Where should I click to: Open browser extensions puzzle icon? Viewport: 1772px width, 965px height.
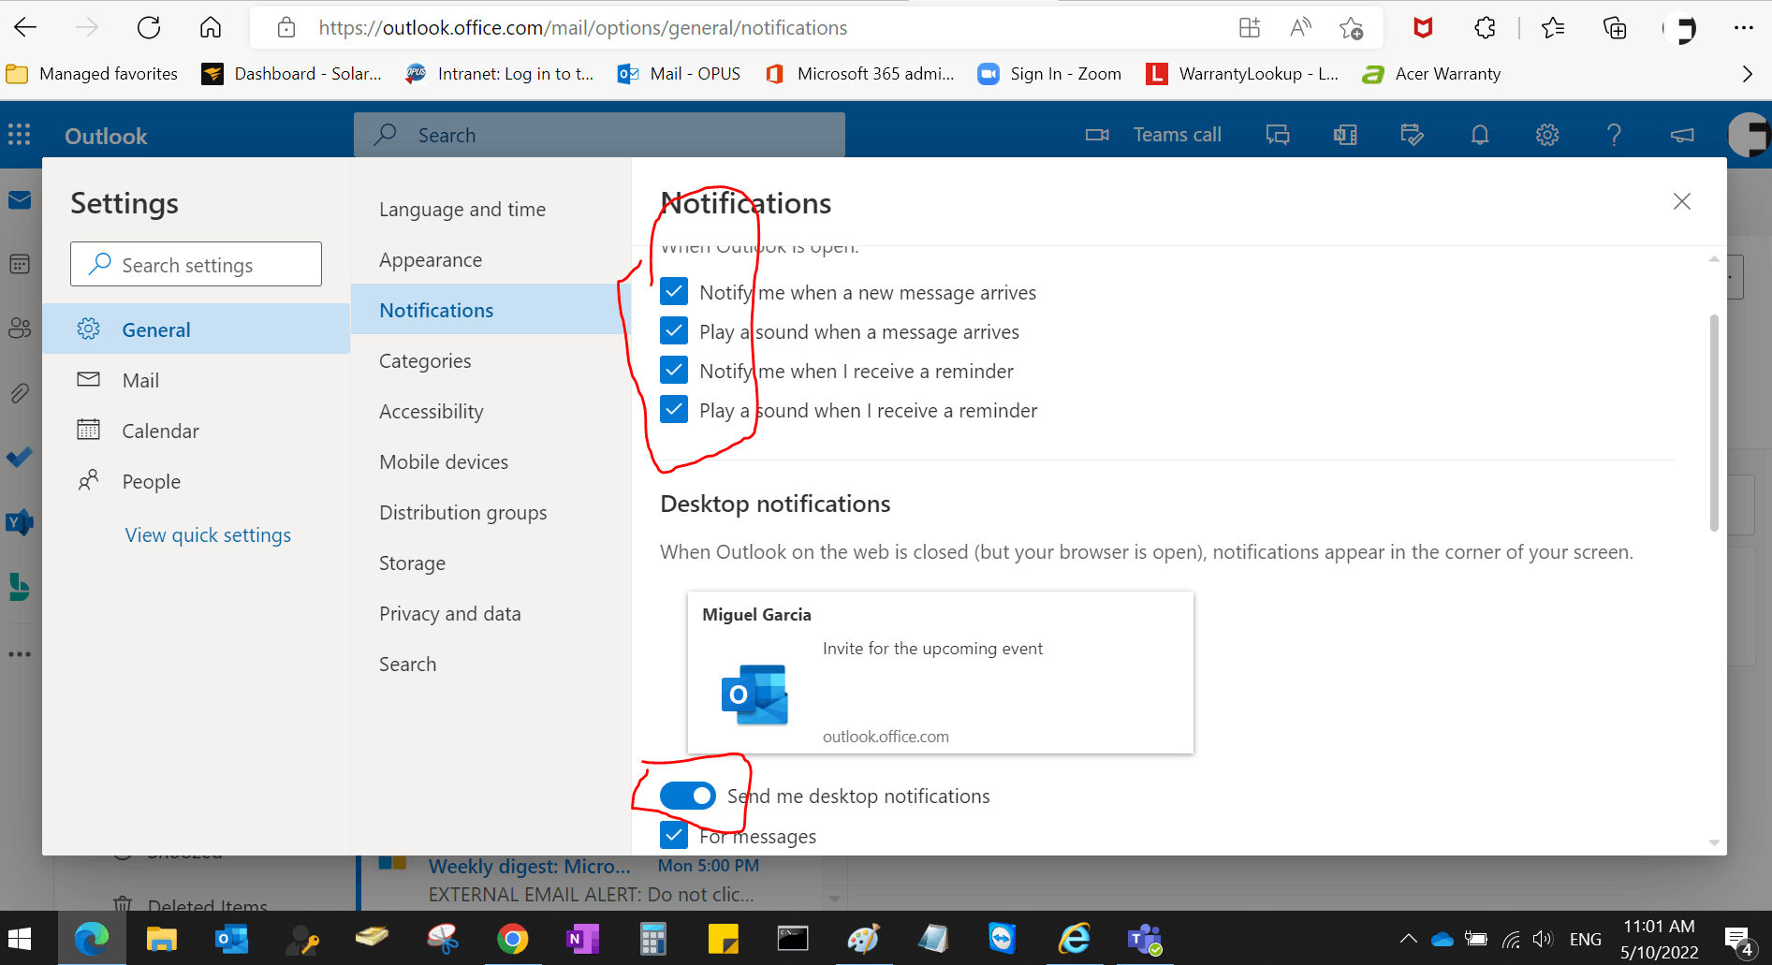(x=1485, y=28)
